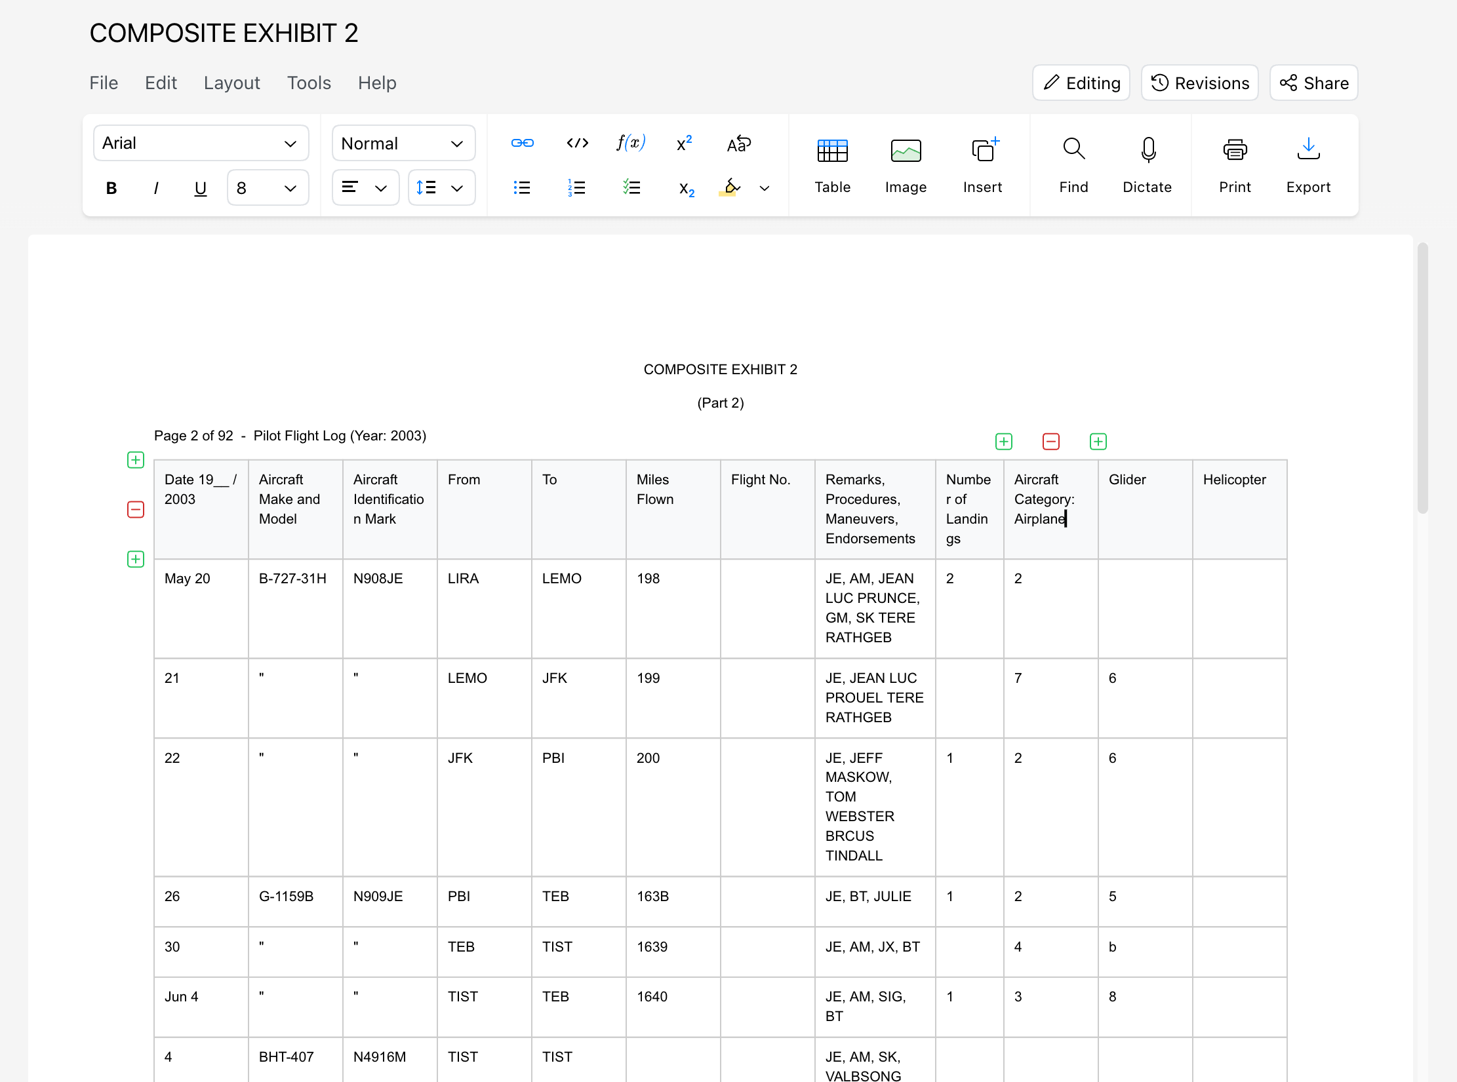The width and height of the screenshot is (1457, 1082).
Task: Open the text alignment dropdown
Action: coord(365,188)
